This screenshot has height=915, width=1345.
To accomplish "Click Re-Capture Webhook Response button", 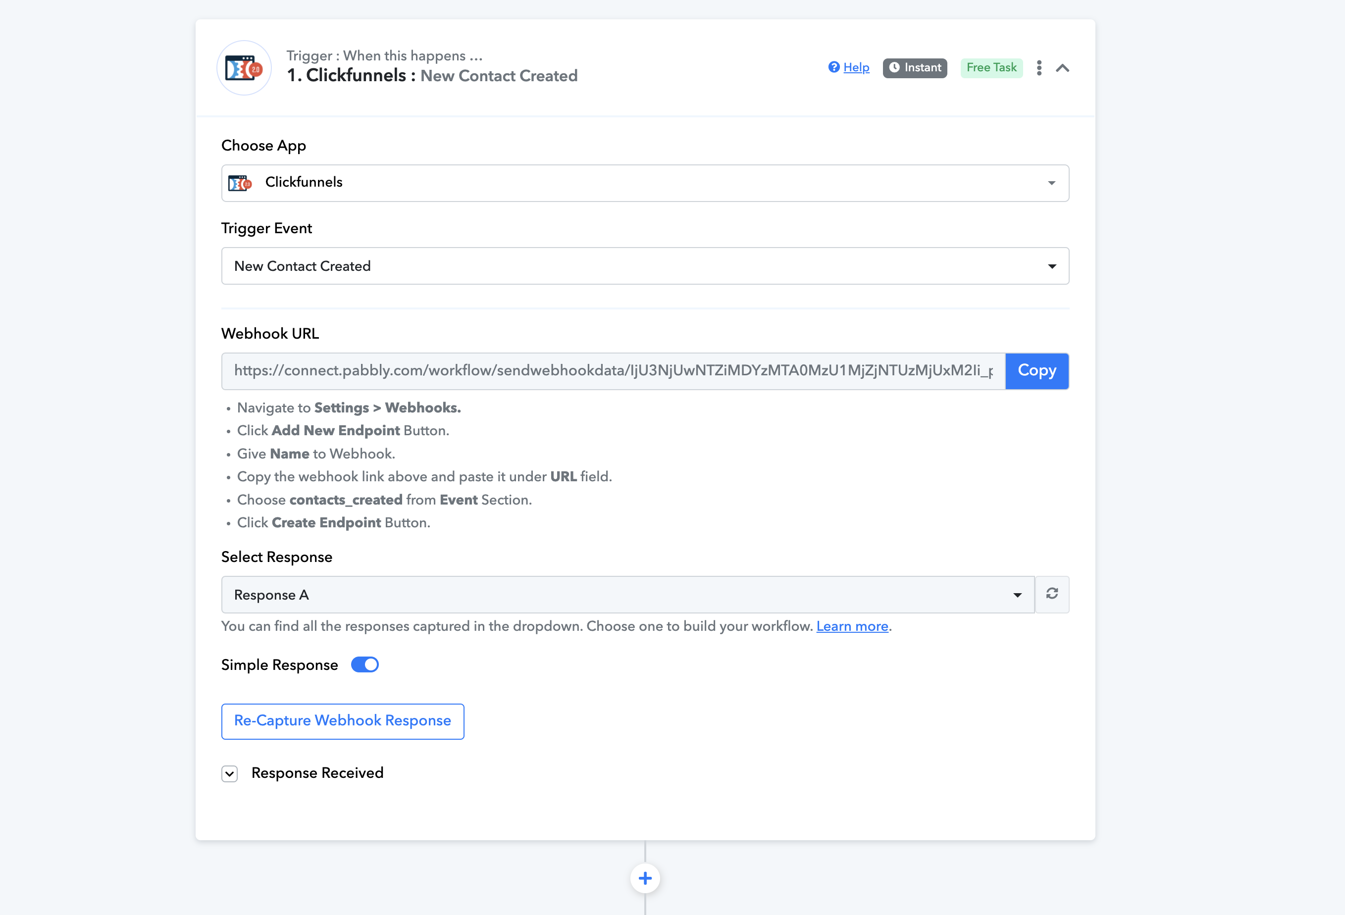I will 343,721.
